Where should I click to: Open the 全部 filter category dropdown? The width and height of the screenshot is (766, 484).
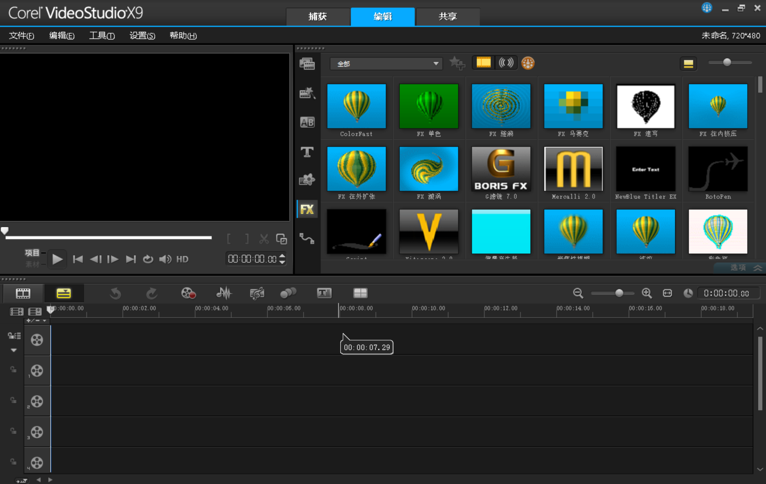point(386,63)
